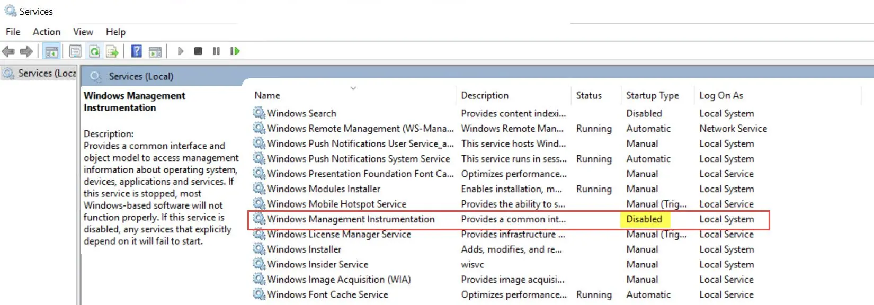874x305 pixels.
Task: Select the Windows Installer service row
Action: 510,249
